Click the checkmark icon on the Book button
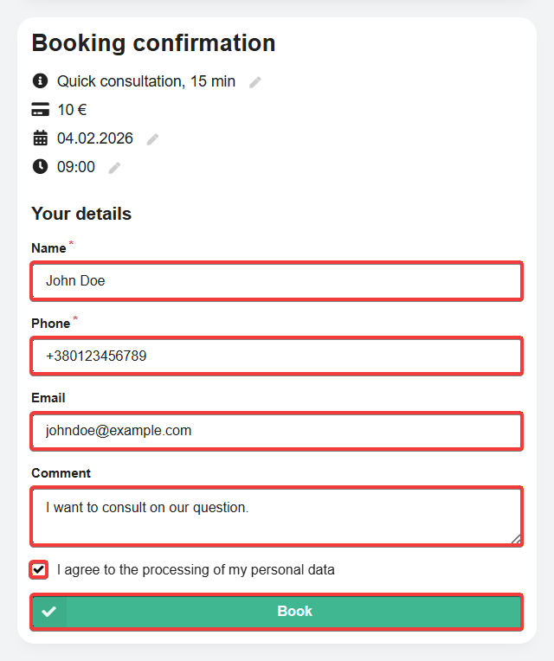 point(49,612)
